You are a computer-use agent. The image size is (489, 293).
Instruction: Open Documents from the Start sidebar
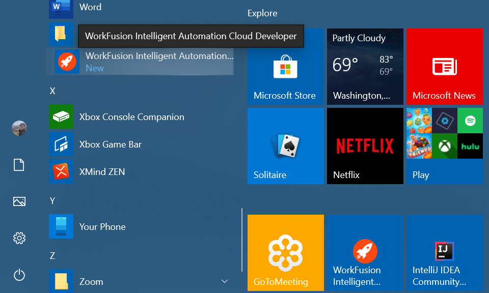coord(19,165)
